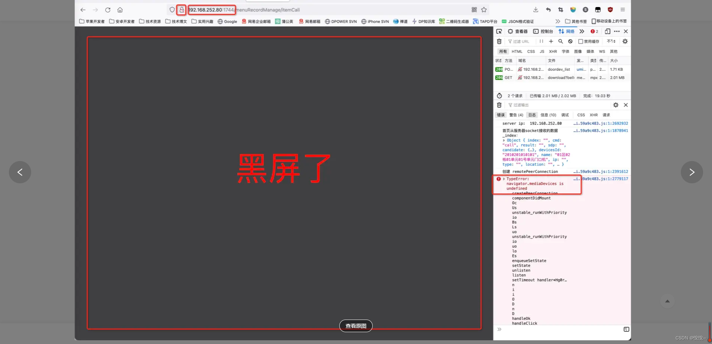Enable the 禁用缓存 checkbox

click(x=581, y=41)
